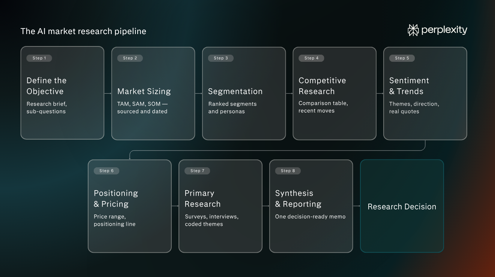Image resolution: width=495 pixels, height=277 pixels.
Task: Click 'Price range, positioning line' text
Action: tap(115, 220)
